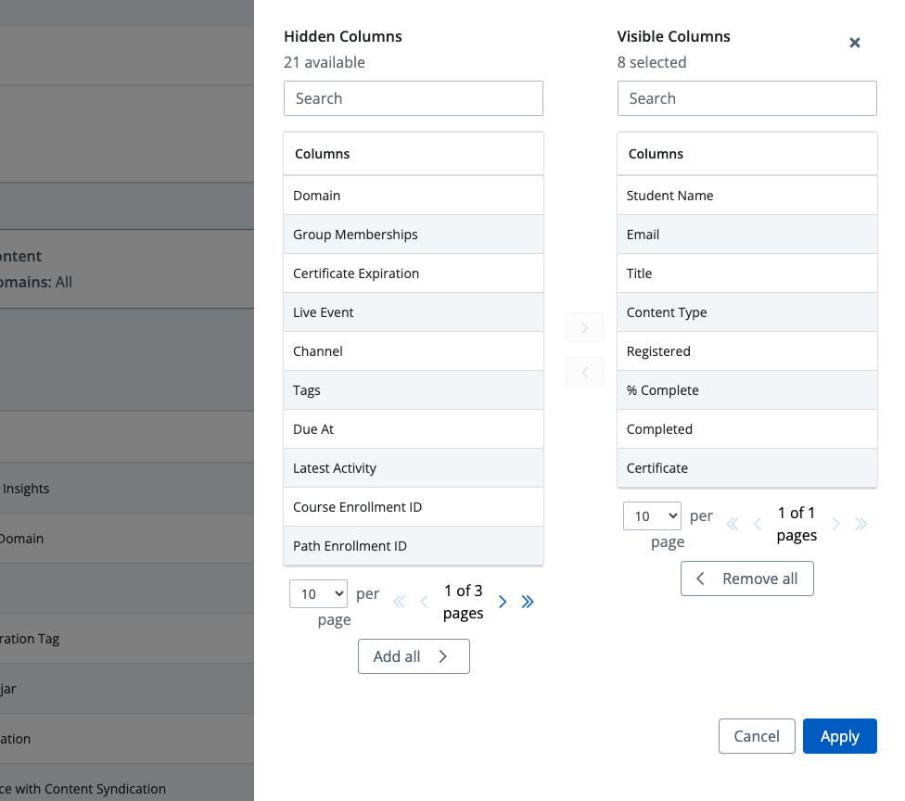
Task: Click the move-left arrow between lists
Action: [584, 372]
